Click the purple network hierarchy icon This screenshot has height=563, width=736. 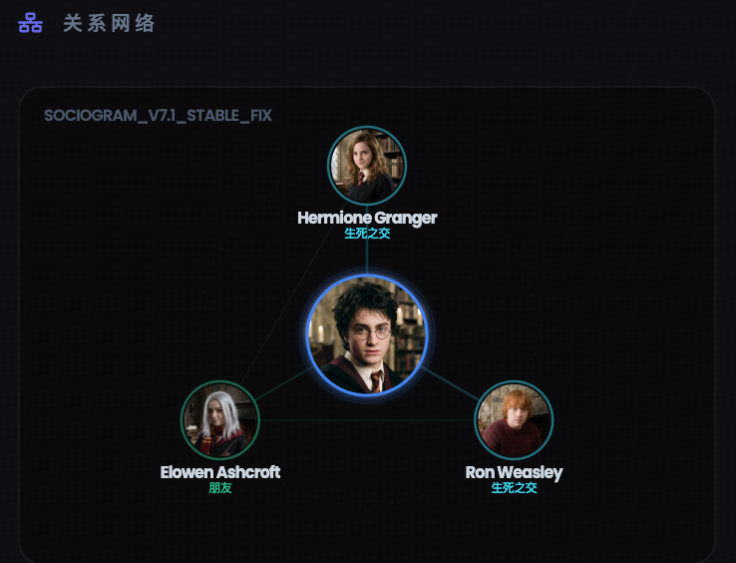(31, 23)
